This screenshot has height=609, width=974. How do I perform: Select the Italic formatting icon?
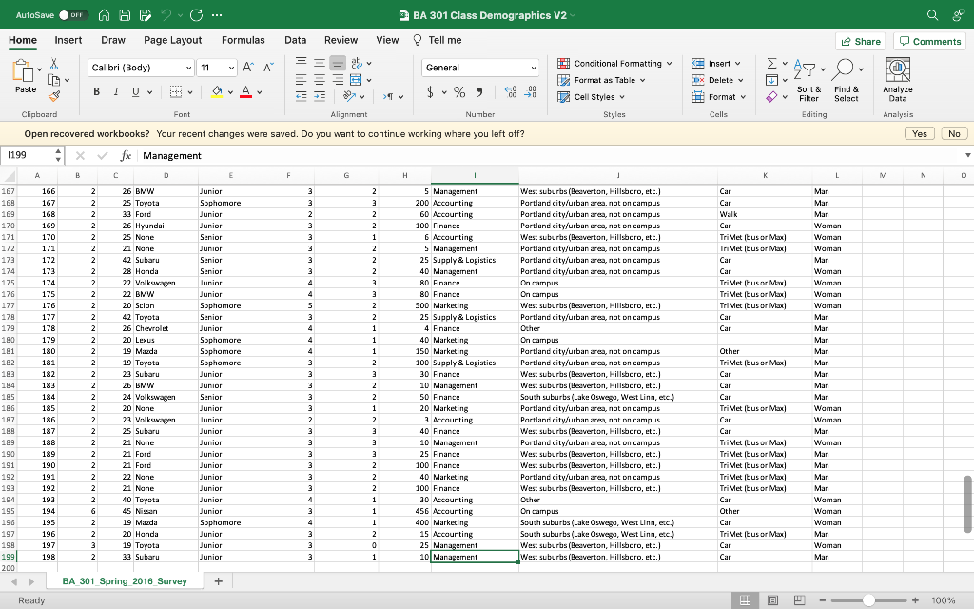116,91
